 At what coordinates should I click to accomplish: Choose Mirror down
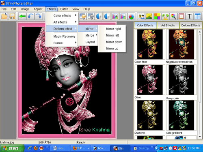coord(112,42)
